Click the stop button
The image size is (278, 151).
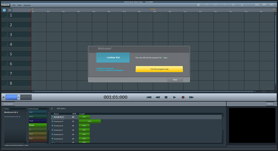166,97
